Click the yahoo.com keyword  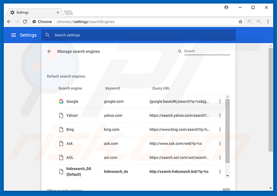coord(113,115)
